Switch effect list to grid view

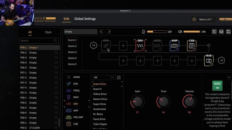click(x=119, y=78)
